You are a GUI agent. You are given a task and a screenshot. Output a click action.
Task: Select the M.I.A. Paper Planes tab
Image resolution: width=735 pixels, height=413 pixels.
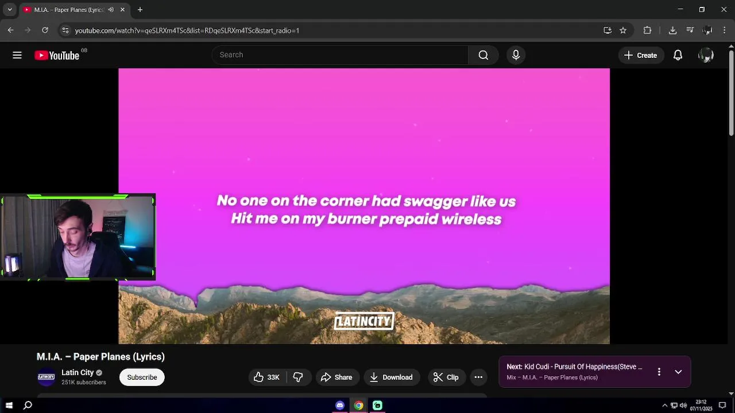click(68, 10)
